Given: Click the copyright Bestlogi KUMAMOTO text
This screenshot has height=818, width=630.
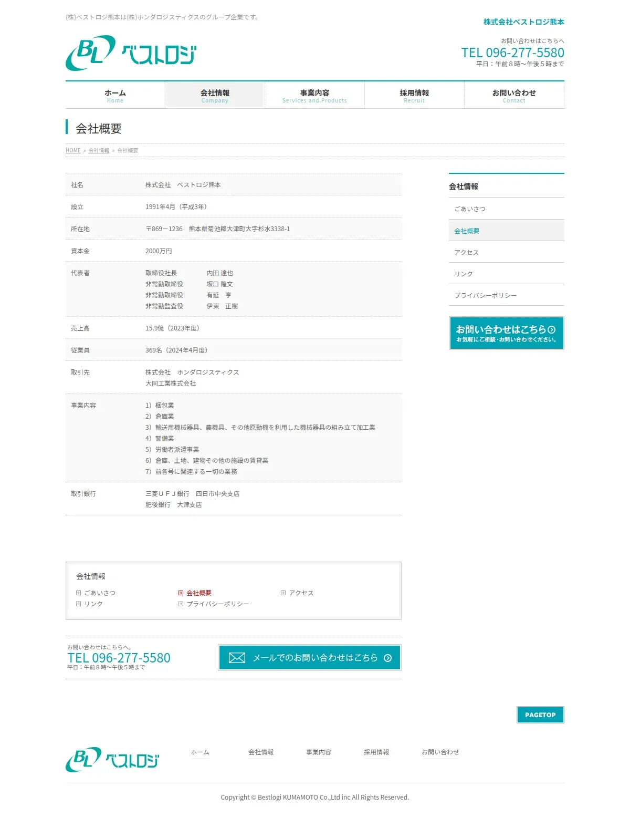Looking at the screenshot, I should 314,798.
